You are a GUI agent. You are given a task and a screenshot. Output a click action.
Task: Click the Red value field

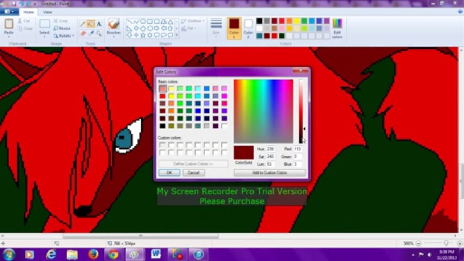pos(298,149)
